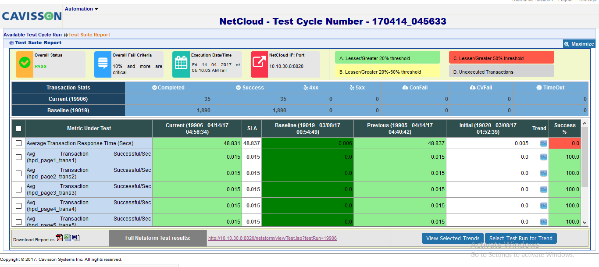Click the Overall Status green checkmark icon

(x=25, y=63)
